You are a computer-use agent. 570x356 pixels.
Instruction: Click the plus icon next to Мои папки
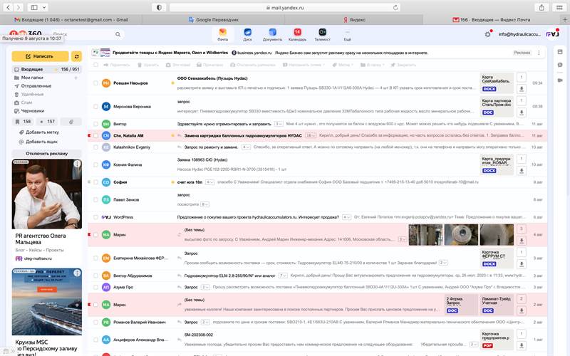tap(76, 77)
